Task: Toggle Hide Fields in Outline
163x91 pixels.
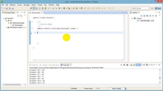Action: (147, 16)
